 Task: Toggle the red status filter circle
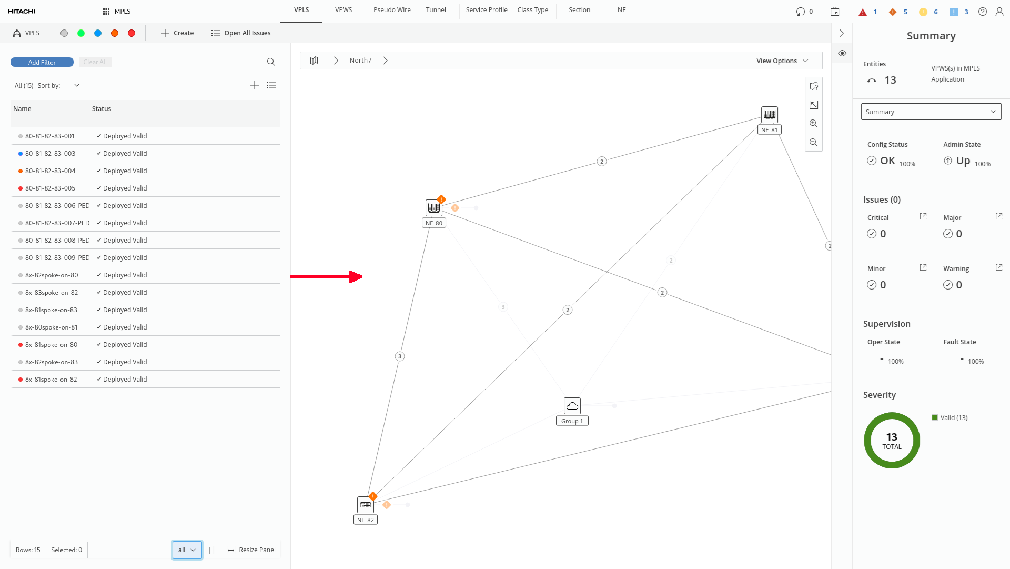coord(132,33)
